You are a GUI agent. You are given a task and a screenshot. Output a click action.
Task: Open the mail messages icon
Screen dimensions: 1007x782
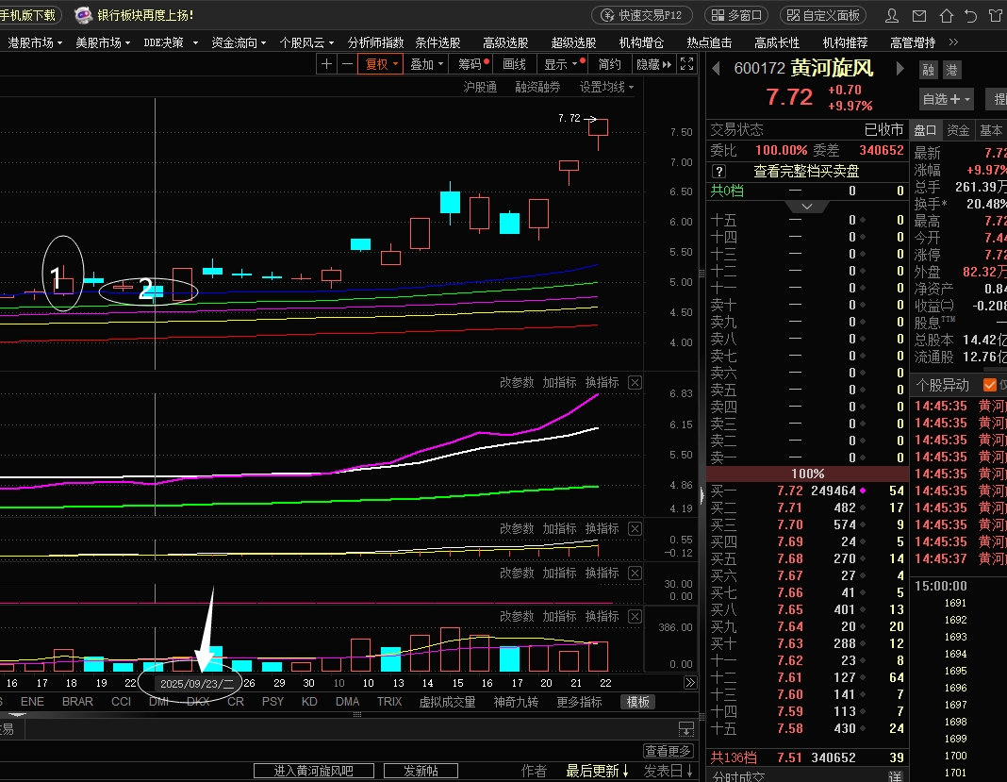[919, 15]
